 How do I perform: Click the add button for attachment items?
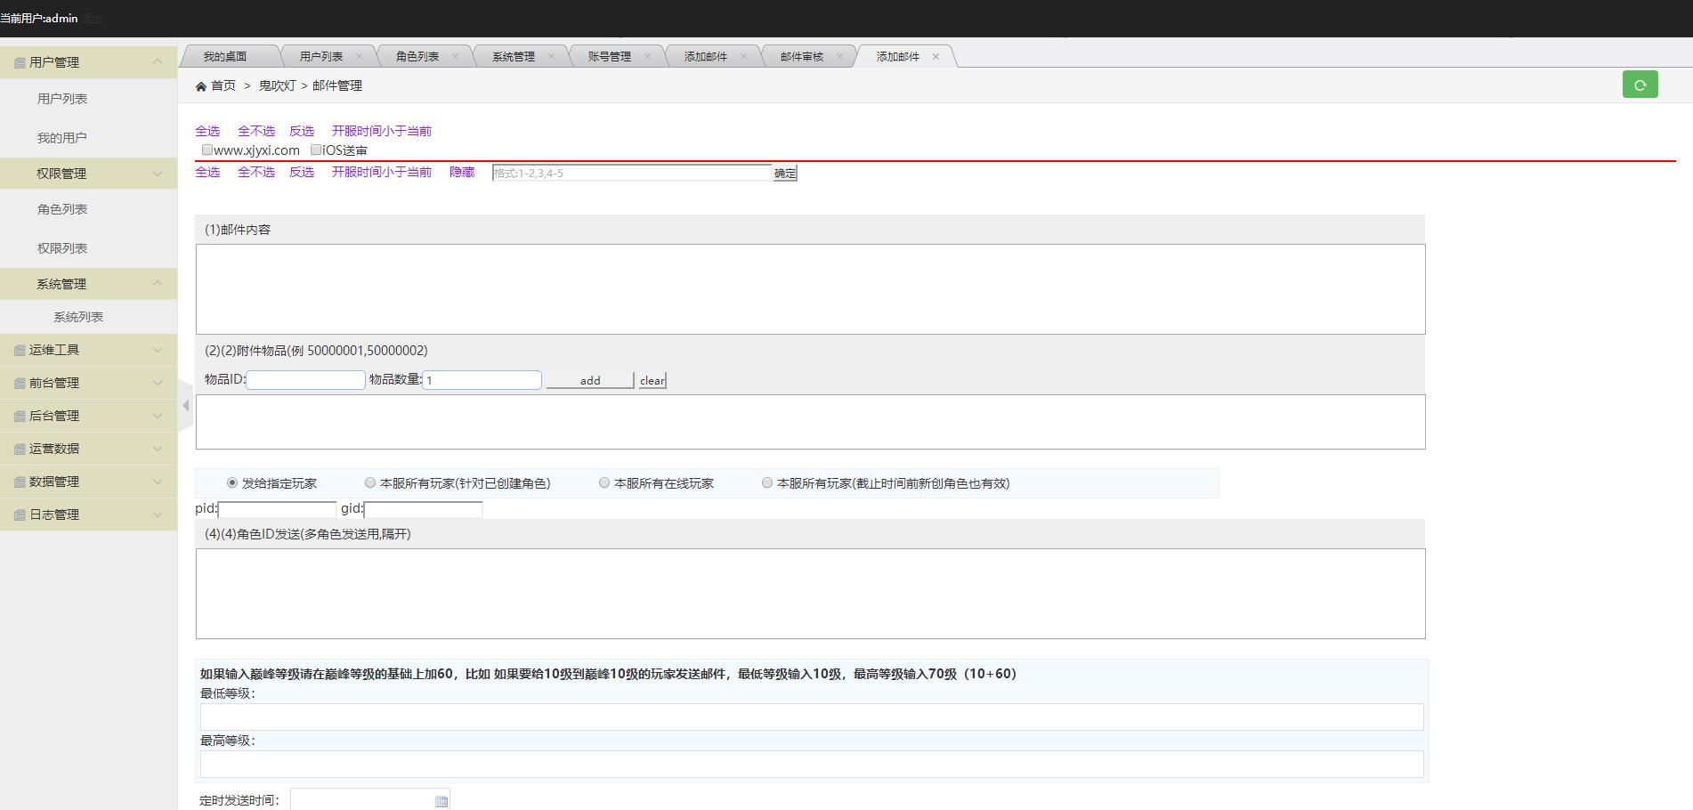[589, 380]
